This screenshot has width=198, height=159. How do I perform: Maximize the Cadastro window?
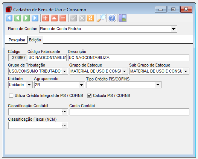[173, 9]
